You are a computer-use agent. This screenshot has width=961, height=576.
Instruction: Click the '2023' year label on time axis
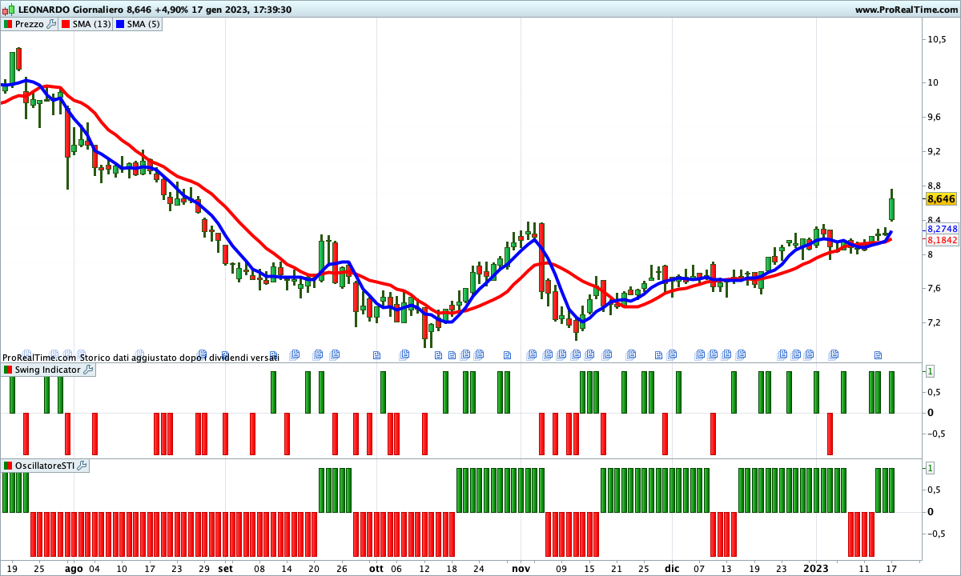pyautogui.click(x=816, y=569)
